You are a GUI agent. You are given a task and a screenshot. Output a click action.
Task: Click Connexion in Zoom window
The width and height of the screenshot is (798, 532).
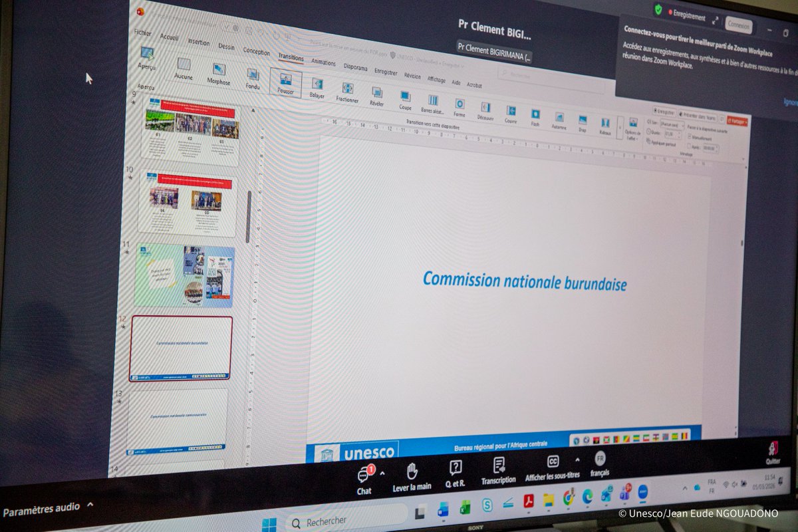click(739, 25)
